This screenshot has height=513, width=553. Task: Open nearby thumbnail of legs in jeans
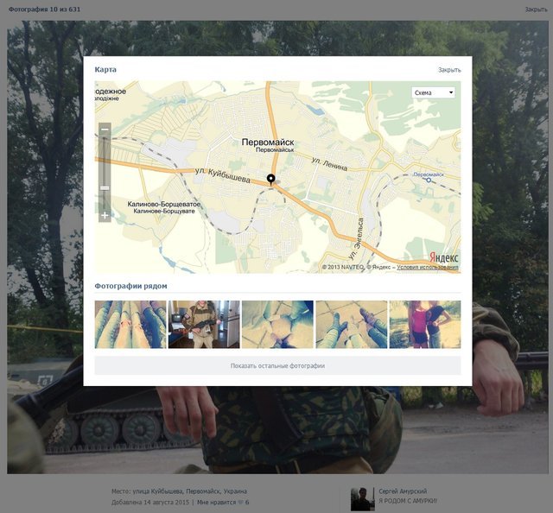click(130, 325)
